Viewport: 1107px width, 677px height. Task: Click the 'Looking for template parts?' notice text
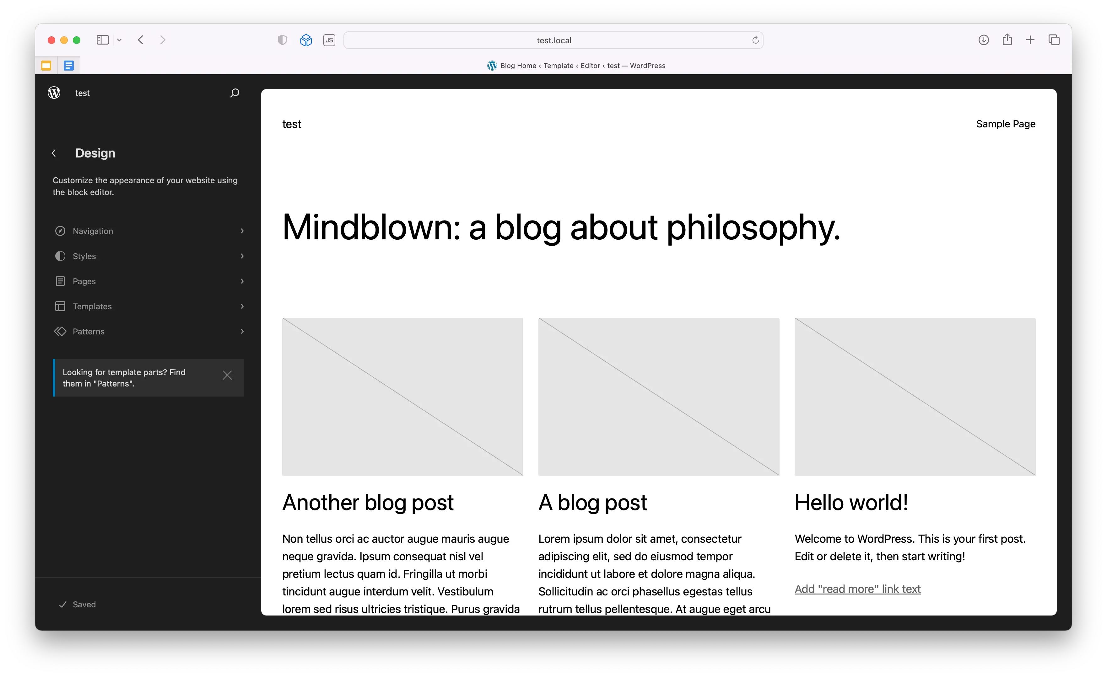pos(124,378)
